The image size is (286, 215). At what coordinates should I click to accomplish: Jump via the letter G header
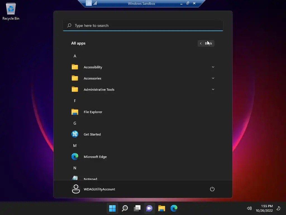pos(75,123)
